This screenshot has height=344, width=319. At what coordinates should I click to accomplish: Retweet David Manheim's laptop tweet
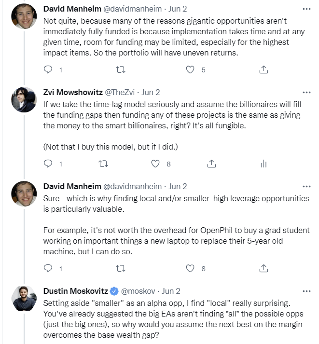[x=121, y=268]
